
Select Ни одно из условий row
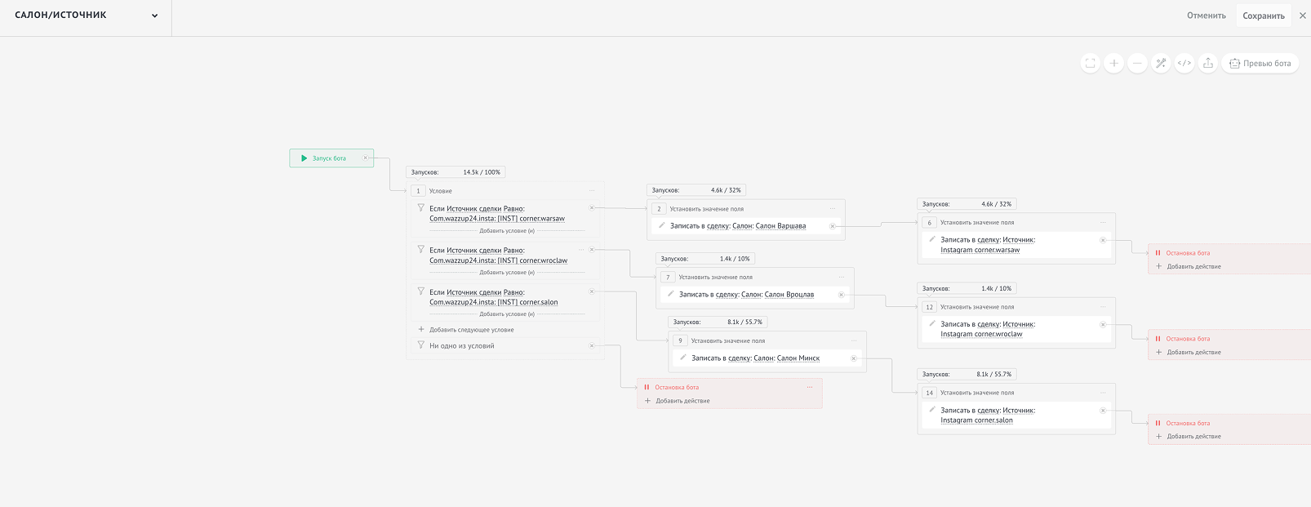click(505, 345)
